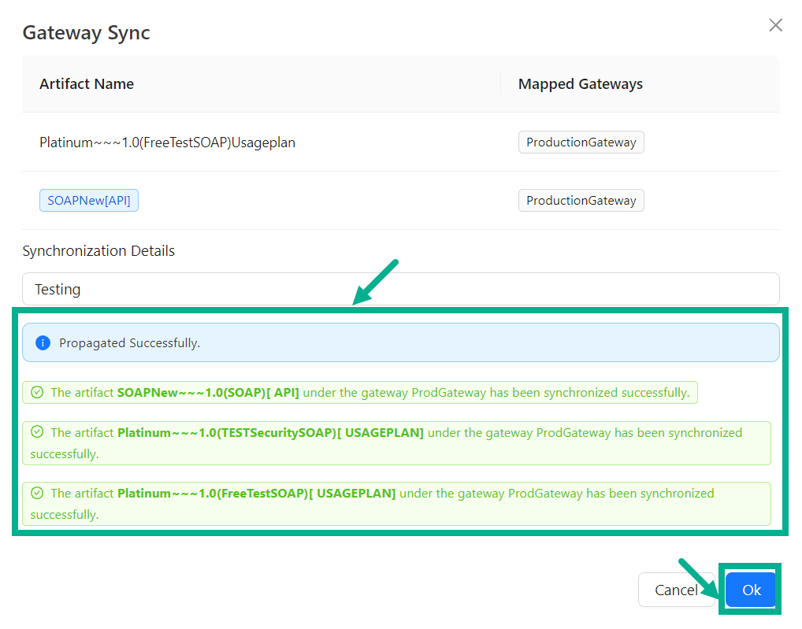The width and height of the screenshot is (802, 629).
Task: Click the Gateway Sync dialog title
Action: [86, 33]
